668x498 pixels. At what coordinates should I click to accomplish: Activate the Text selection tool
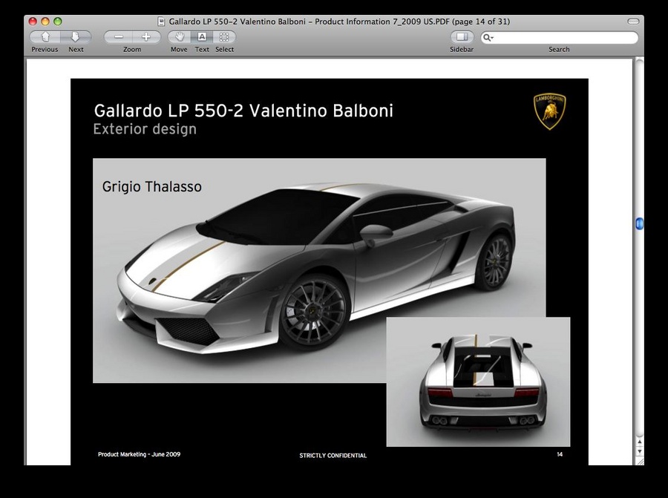202,37
